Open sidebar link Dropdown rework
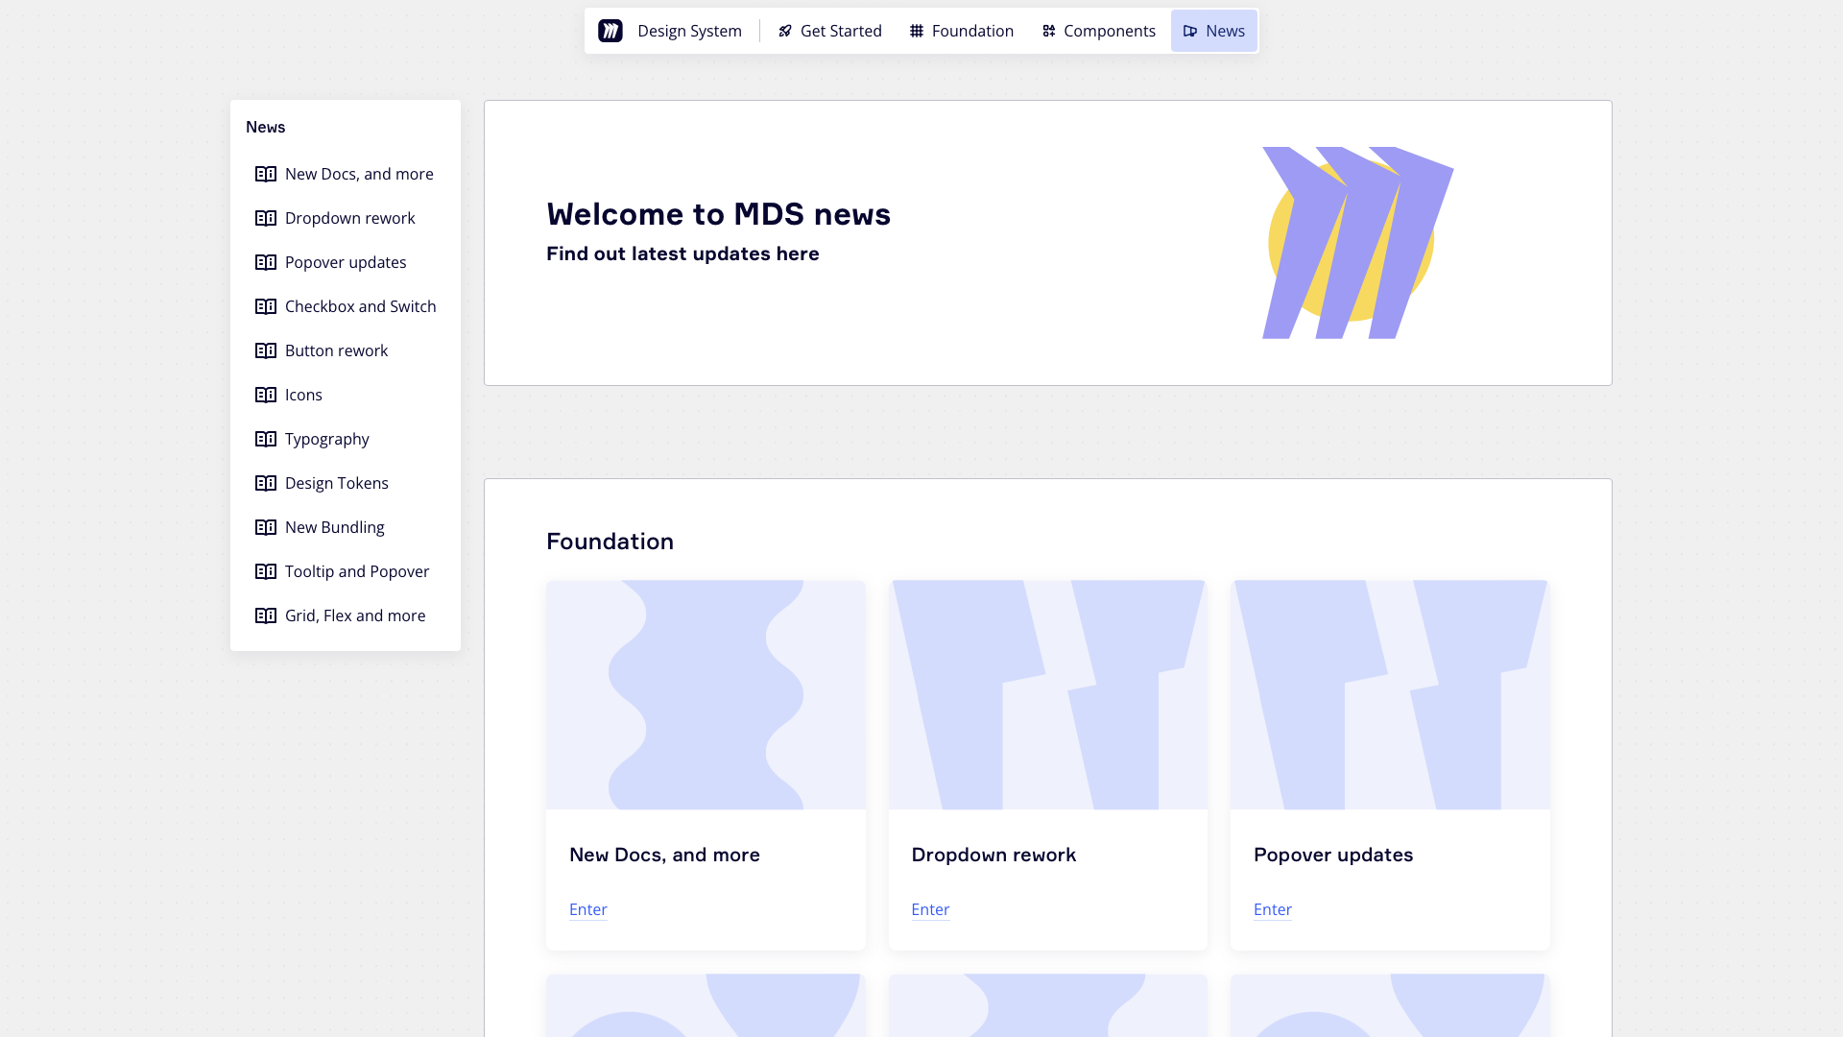Image resolution: width=1843 pixels, height=1037 pixels. click(x=346, y=218)
